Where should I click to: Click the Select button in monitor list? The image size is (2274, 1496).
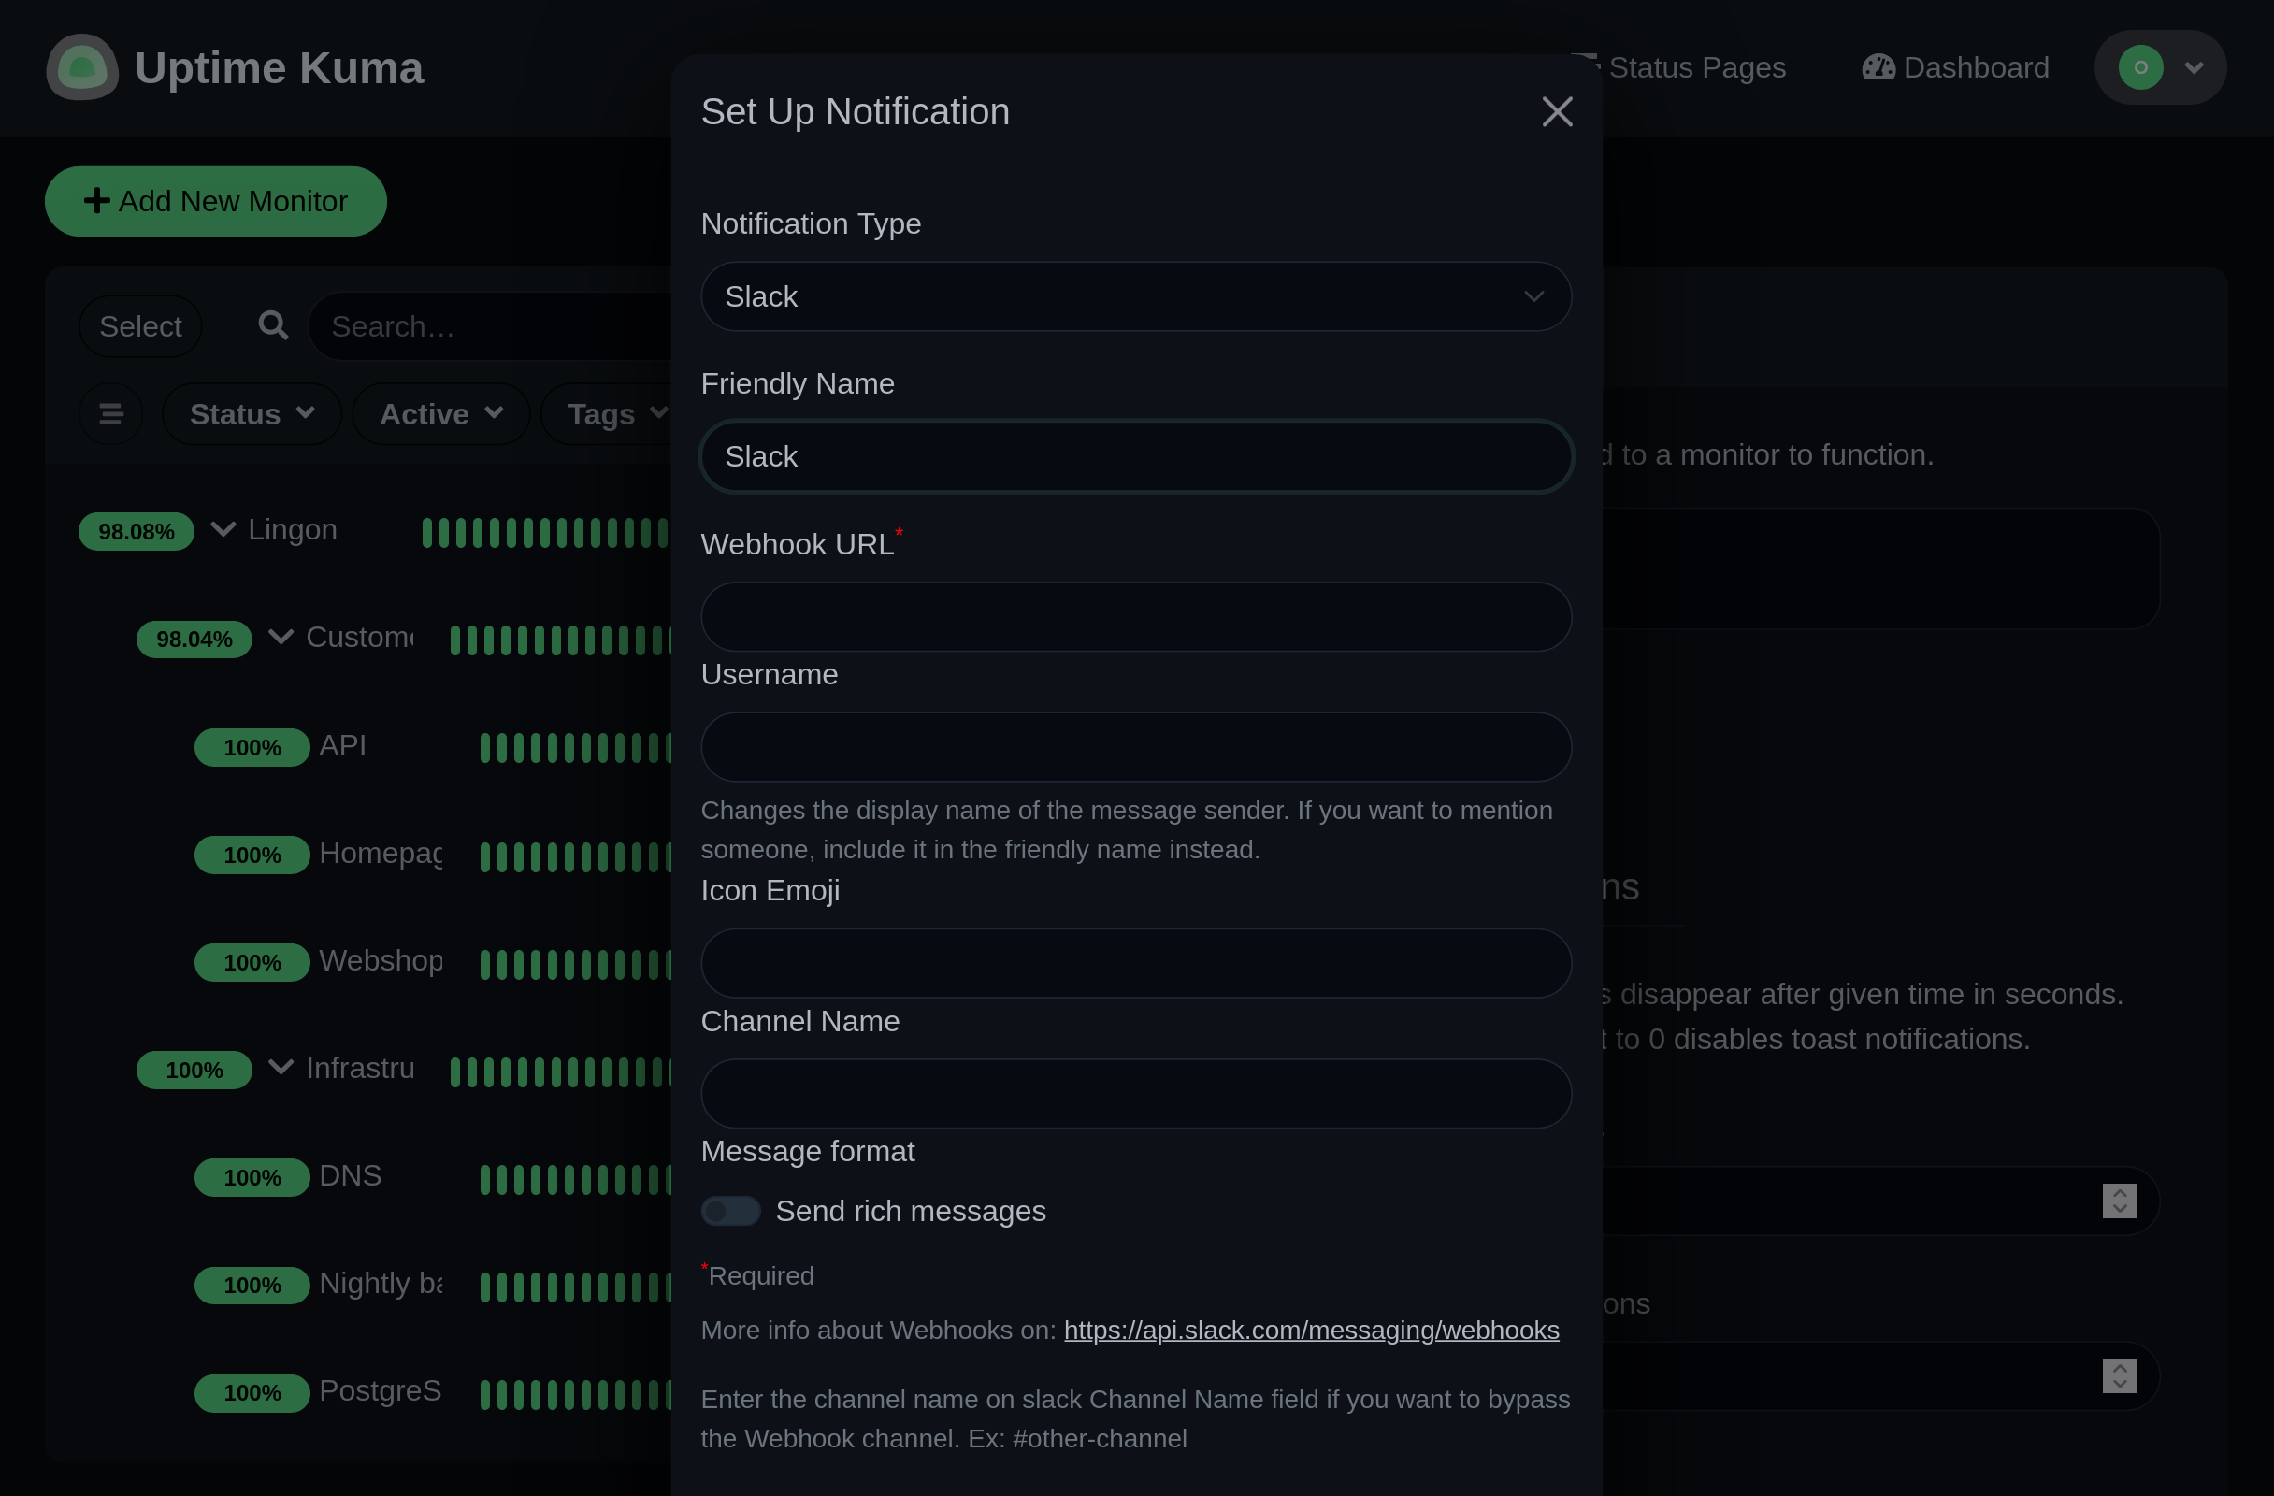click(140, 326)
